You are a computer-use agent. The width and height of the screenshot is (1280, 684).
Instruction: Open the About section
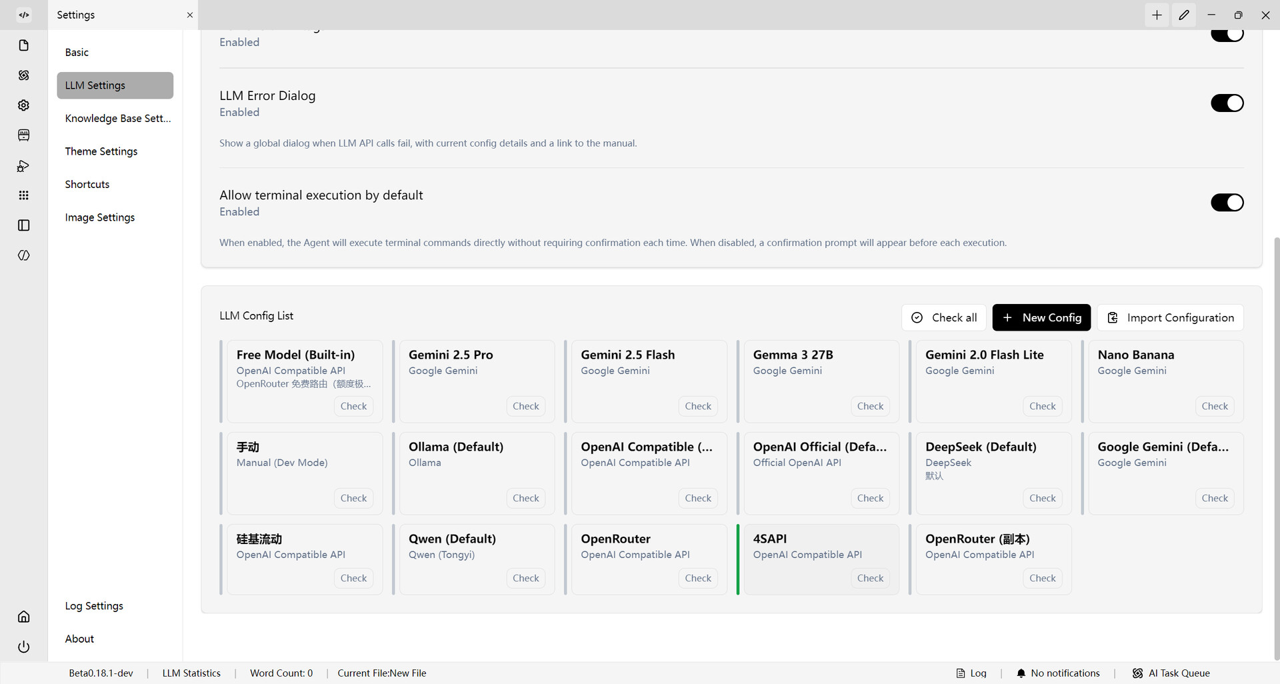tap(115, 639)
